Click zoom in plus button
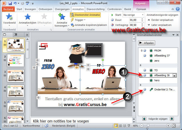Image resolution: width=182 pixels, height=130 pixels. pyautogui.click(x=168, y=126)
